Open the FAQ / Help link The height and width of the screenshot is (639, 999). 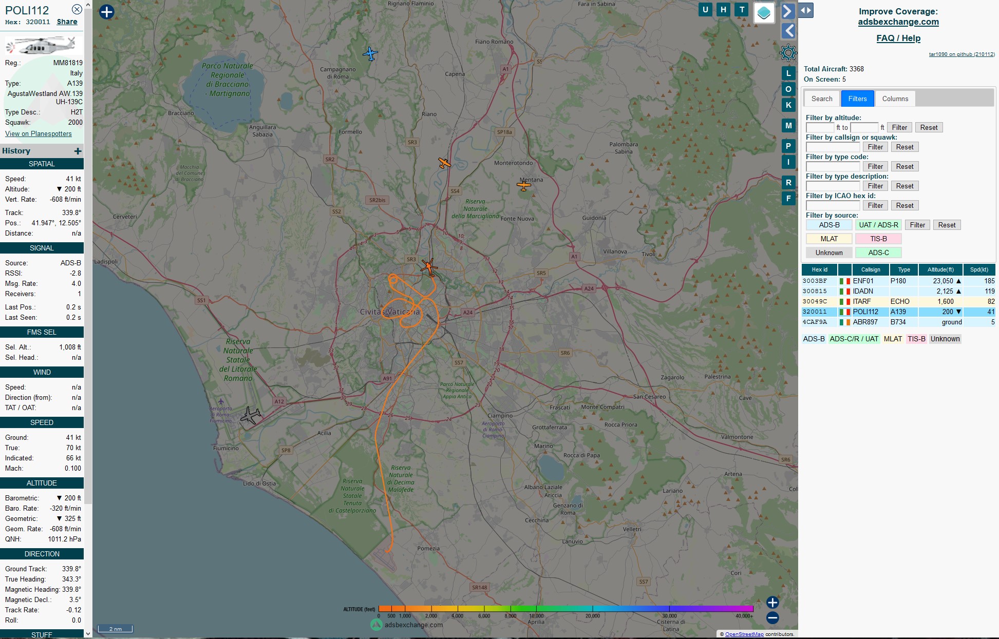898,38
